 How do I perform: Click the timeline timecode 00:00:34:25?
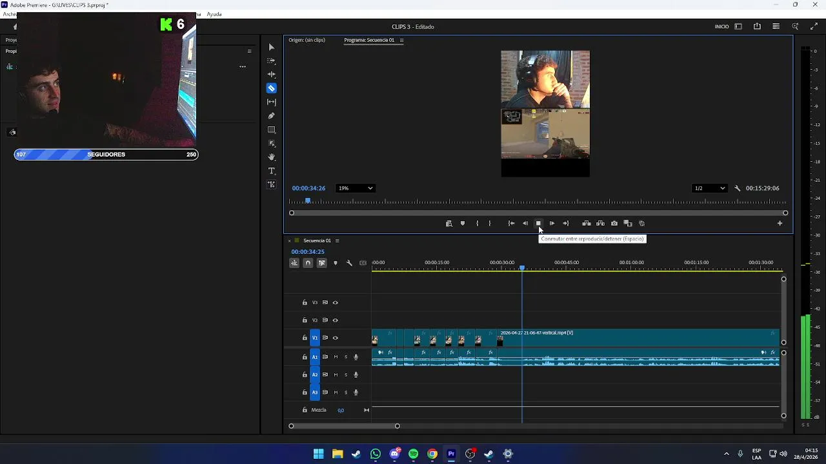click(308, 251)
